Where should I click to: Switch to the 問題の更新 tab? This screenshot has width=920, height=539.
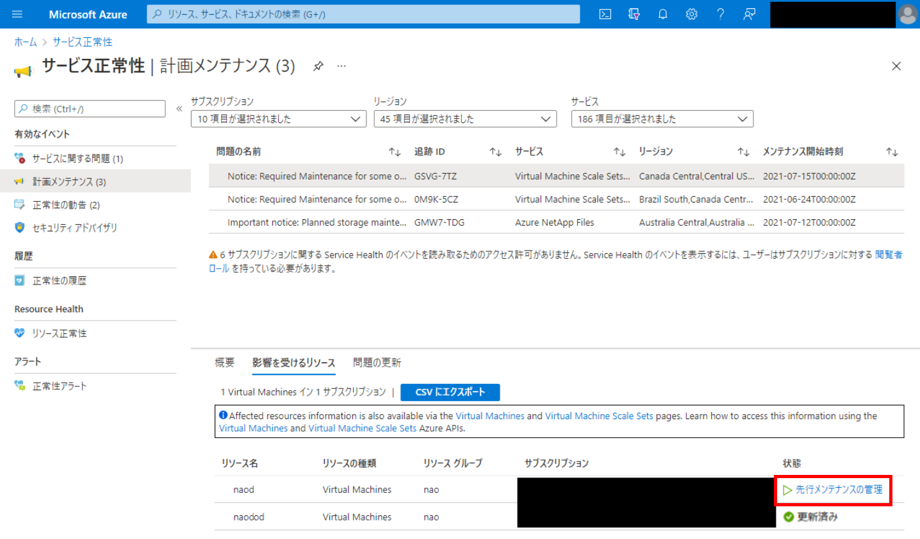[x=377, y=363]
